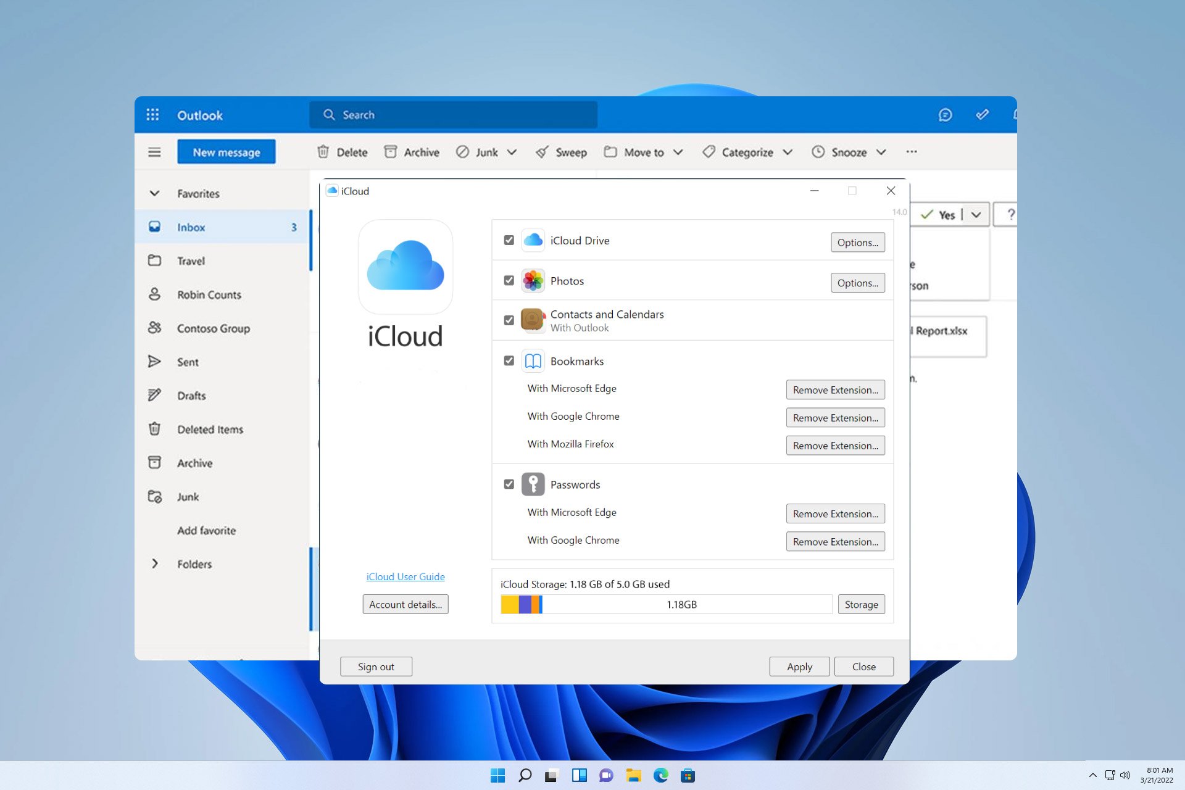Remove Bookmarks extension for Microsoft Edge
Viewport: 1185px width, 790px height.
coord(835,389)
